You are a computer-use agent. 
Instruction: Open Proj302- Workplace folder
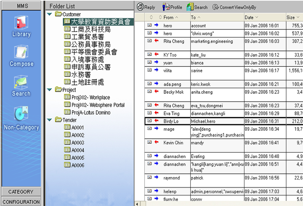point(87,97)
